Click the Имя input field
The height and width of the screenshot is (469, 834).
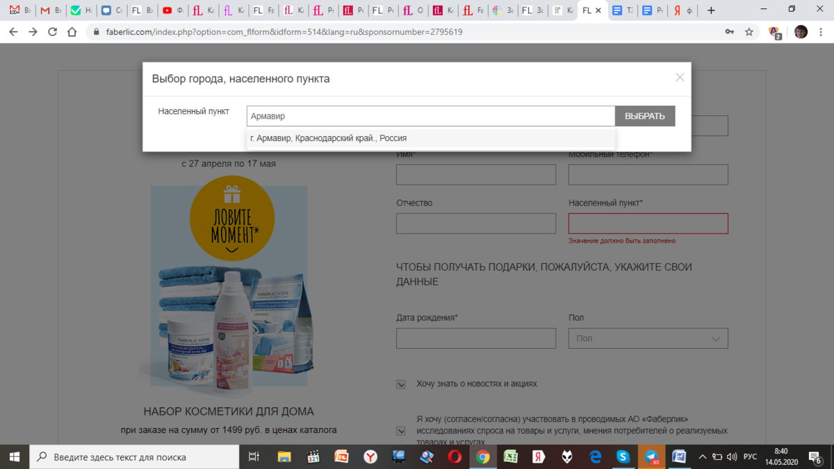tap(476, 174)
